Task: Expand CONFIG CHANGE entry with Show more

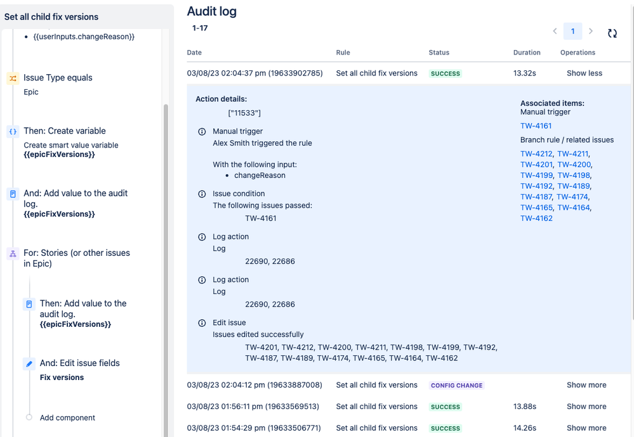Action: 586,385
